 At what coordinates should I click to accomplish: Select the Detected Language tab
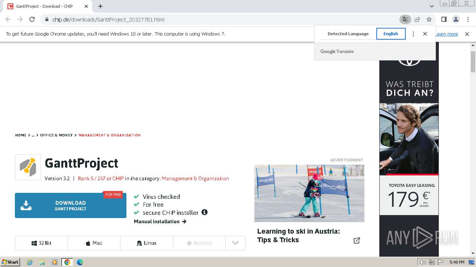tap(348, 34)
